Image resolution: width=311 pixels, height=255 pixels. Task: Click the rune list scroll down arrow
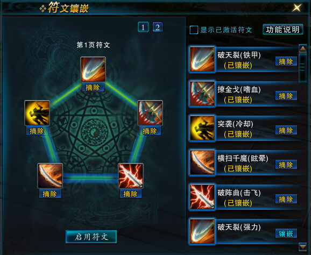click(x=303, y=247)
